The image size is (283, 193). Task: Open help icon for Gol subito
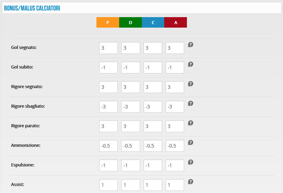click(x=191, y=64)
